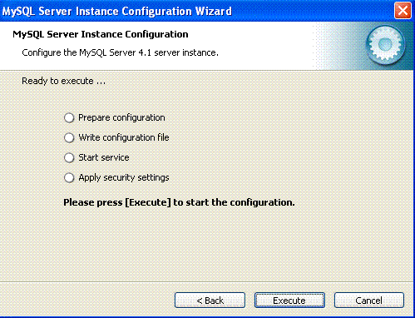Image resolution: width=415 pixels, height=318 pixels.
Task: Close the Configuration Wizard with the red X
Action: (x=403, y=11)
